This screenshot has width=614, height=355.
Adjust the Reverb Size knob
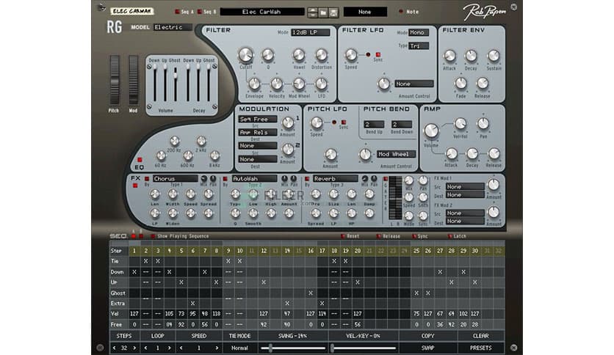pos(333,194)
